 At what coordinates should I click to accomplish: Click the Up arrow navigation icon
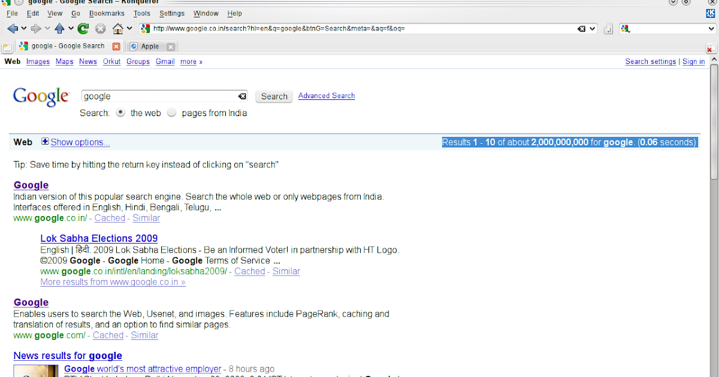(61, 28)
